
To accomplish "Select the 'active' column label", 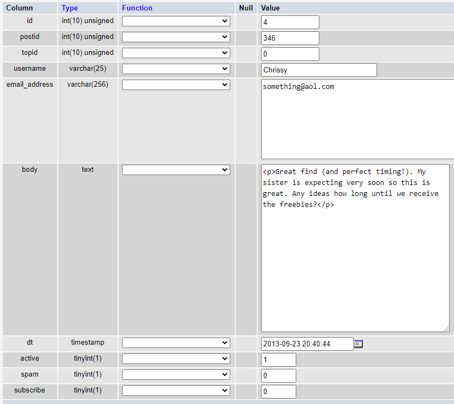I will pyautogui.click(x=30, y=358).
